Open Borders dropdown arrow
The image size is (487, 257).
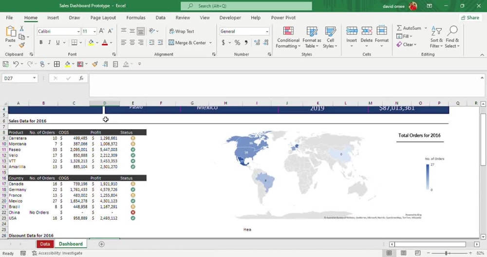click(x=81, y=43)
